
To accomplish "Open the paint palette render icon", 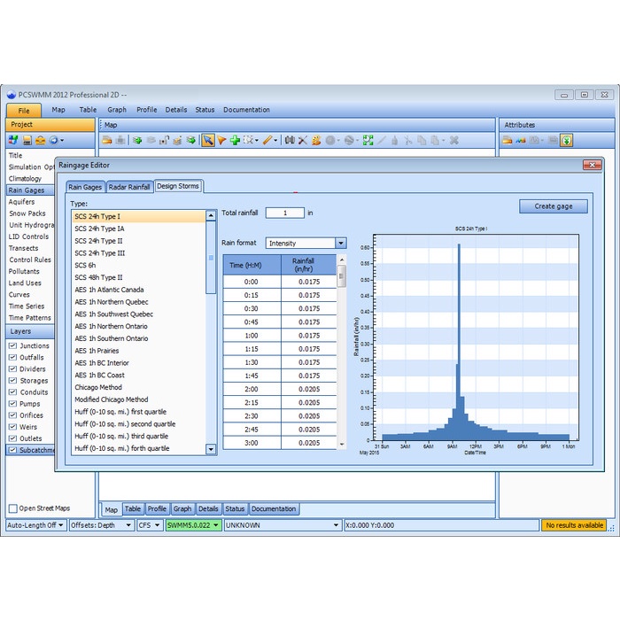I will [316, 140].
